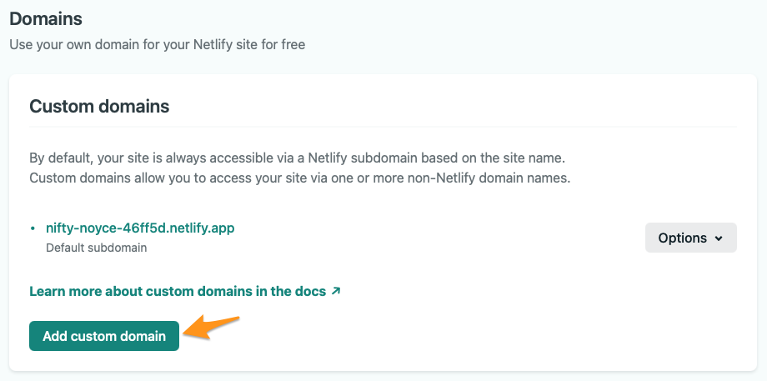The width and height of the screenshot is (767, 381).
Task: Click the Add custom domain button
Action: [104, 336]
